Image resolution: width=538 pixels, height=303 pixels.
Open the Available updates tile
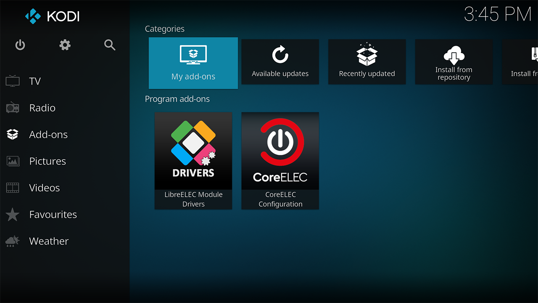[x=280, y=62]
